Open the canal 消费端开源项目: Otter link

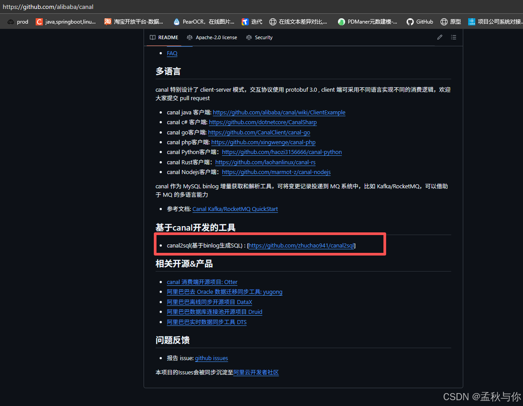202,282
